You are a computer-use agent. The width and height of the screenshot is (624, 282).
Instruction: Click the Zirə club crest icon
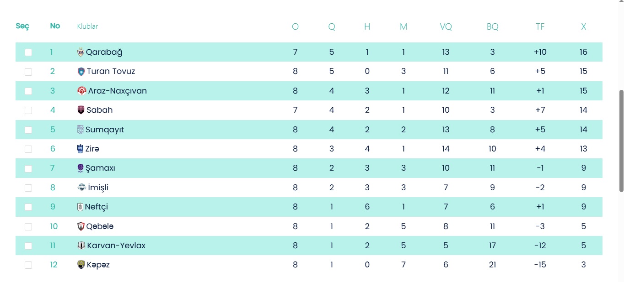pos(81,149)
